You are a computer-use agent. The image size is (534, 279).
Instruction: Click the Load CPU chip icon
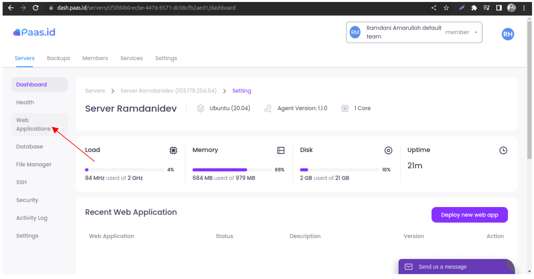pos(173,150)
